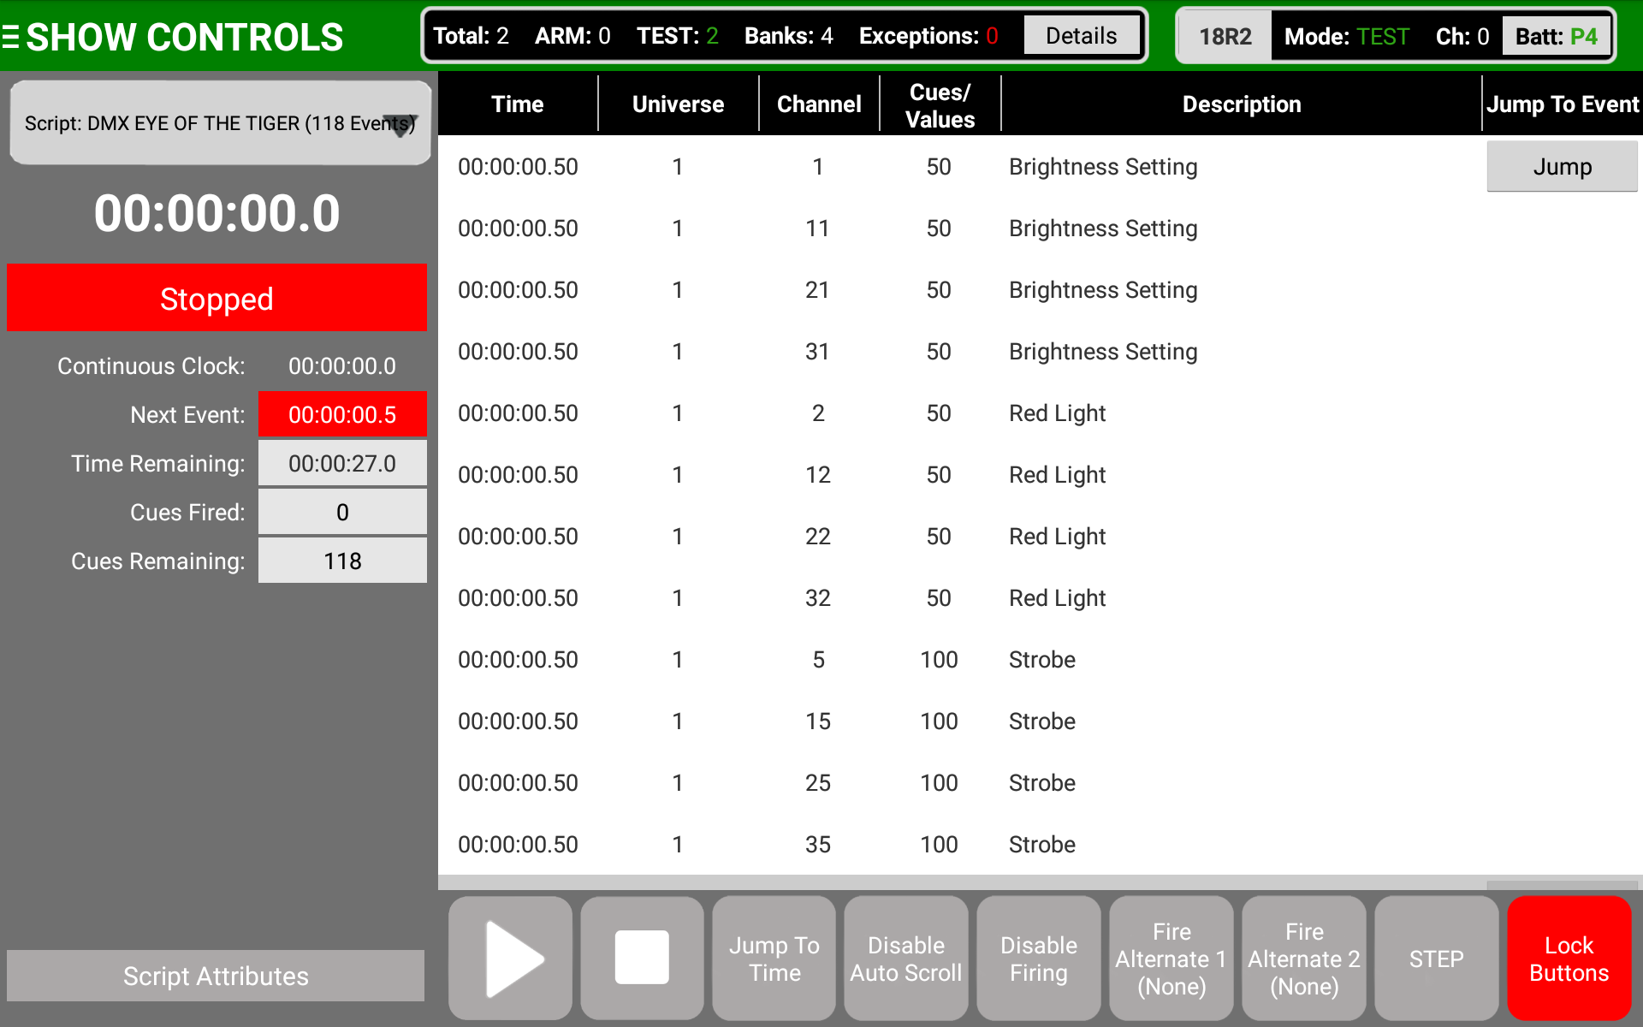Select the Red Light row with channel 32
The width and height of the screenshot is (1643, 1027).
(x=1041, y=598)
